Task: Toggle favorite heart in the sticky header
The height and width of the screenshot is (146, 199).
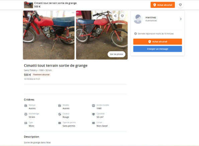Action: (x=180, y=5)
